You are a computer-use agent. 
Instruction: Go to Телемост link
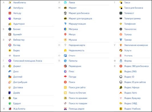129,13
